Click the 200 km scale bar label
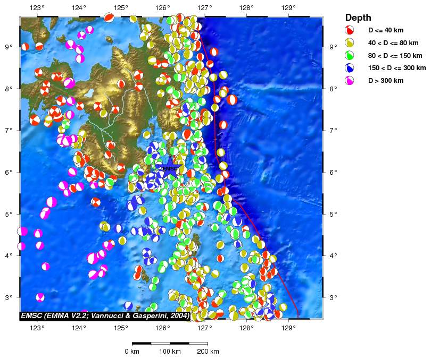This screenshot has width=431, height=359. pos(208,352)
